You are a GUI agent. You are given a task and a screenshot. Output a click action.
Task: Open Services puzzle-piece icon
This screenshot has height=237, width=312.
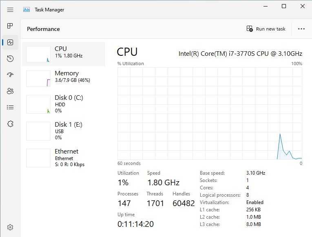coord(10,124)
